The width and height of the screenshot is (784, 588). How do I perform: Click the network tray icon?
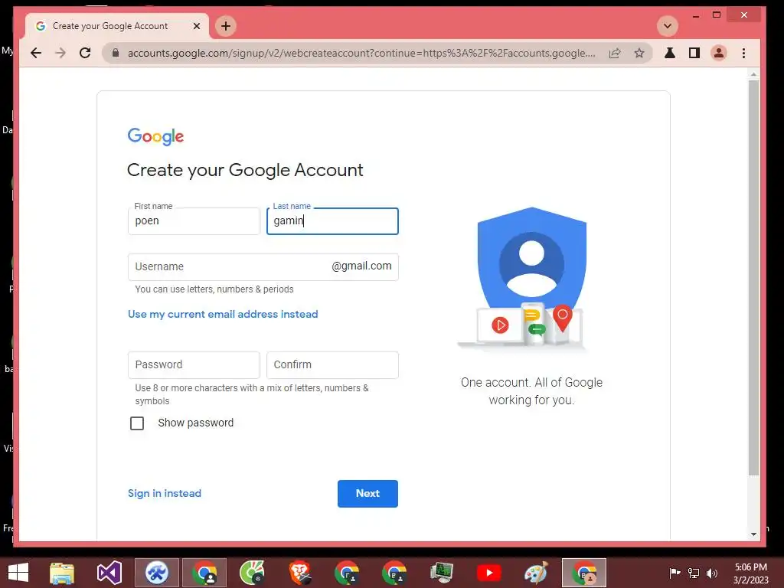pos(694,573)
